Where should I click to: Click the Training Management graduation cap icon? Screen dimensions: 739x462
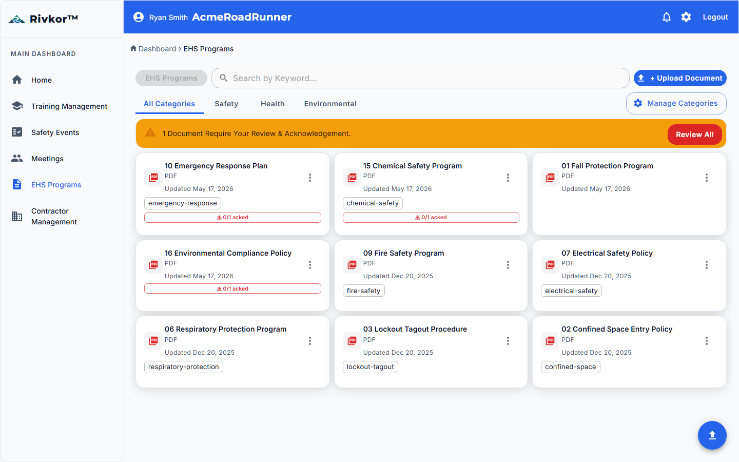(x=17, y=106)
